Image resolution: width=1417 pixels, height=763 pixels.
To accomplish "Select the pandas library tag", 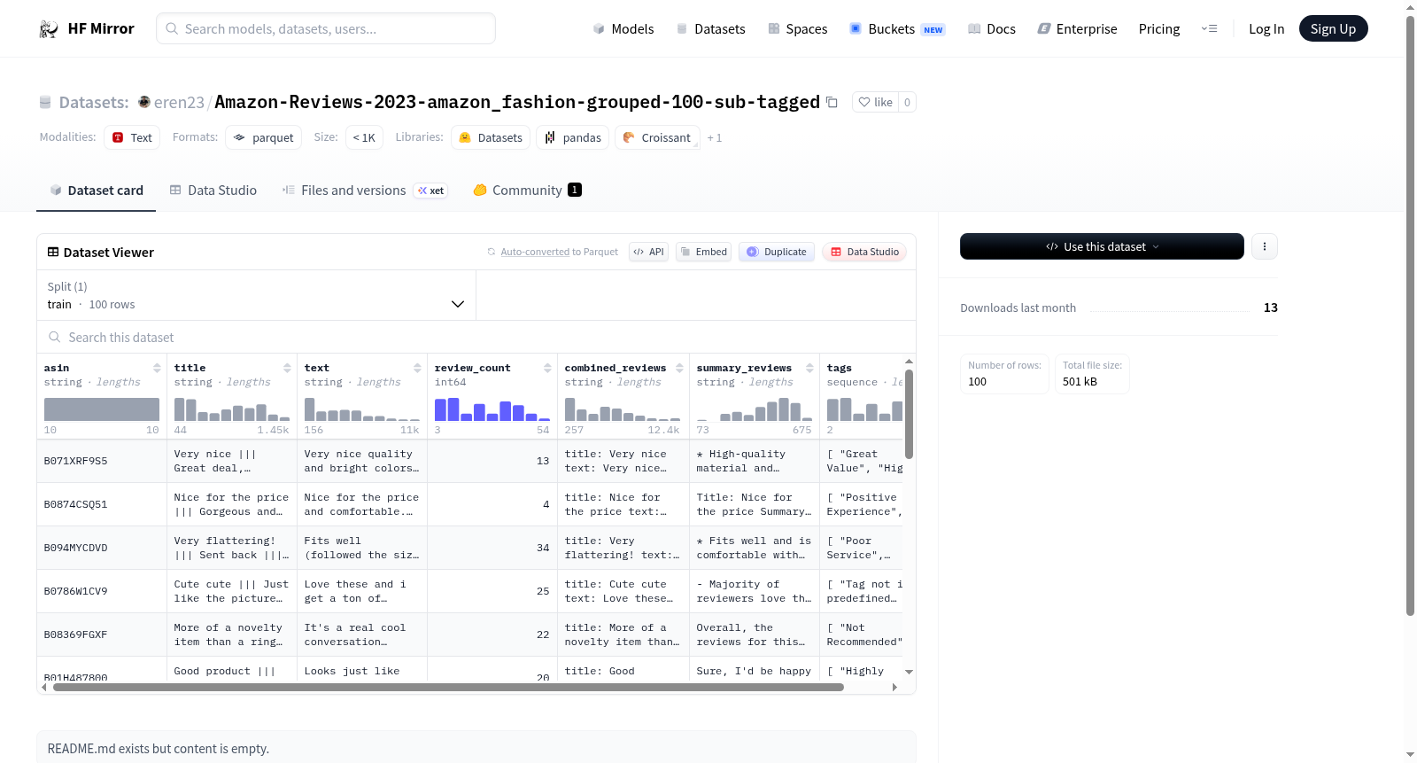I will tap(572, 137).
